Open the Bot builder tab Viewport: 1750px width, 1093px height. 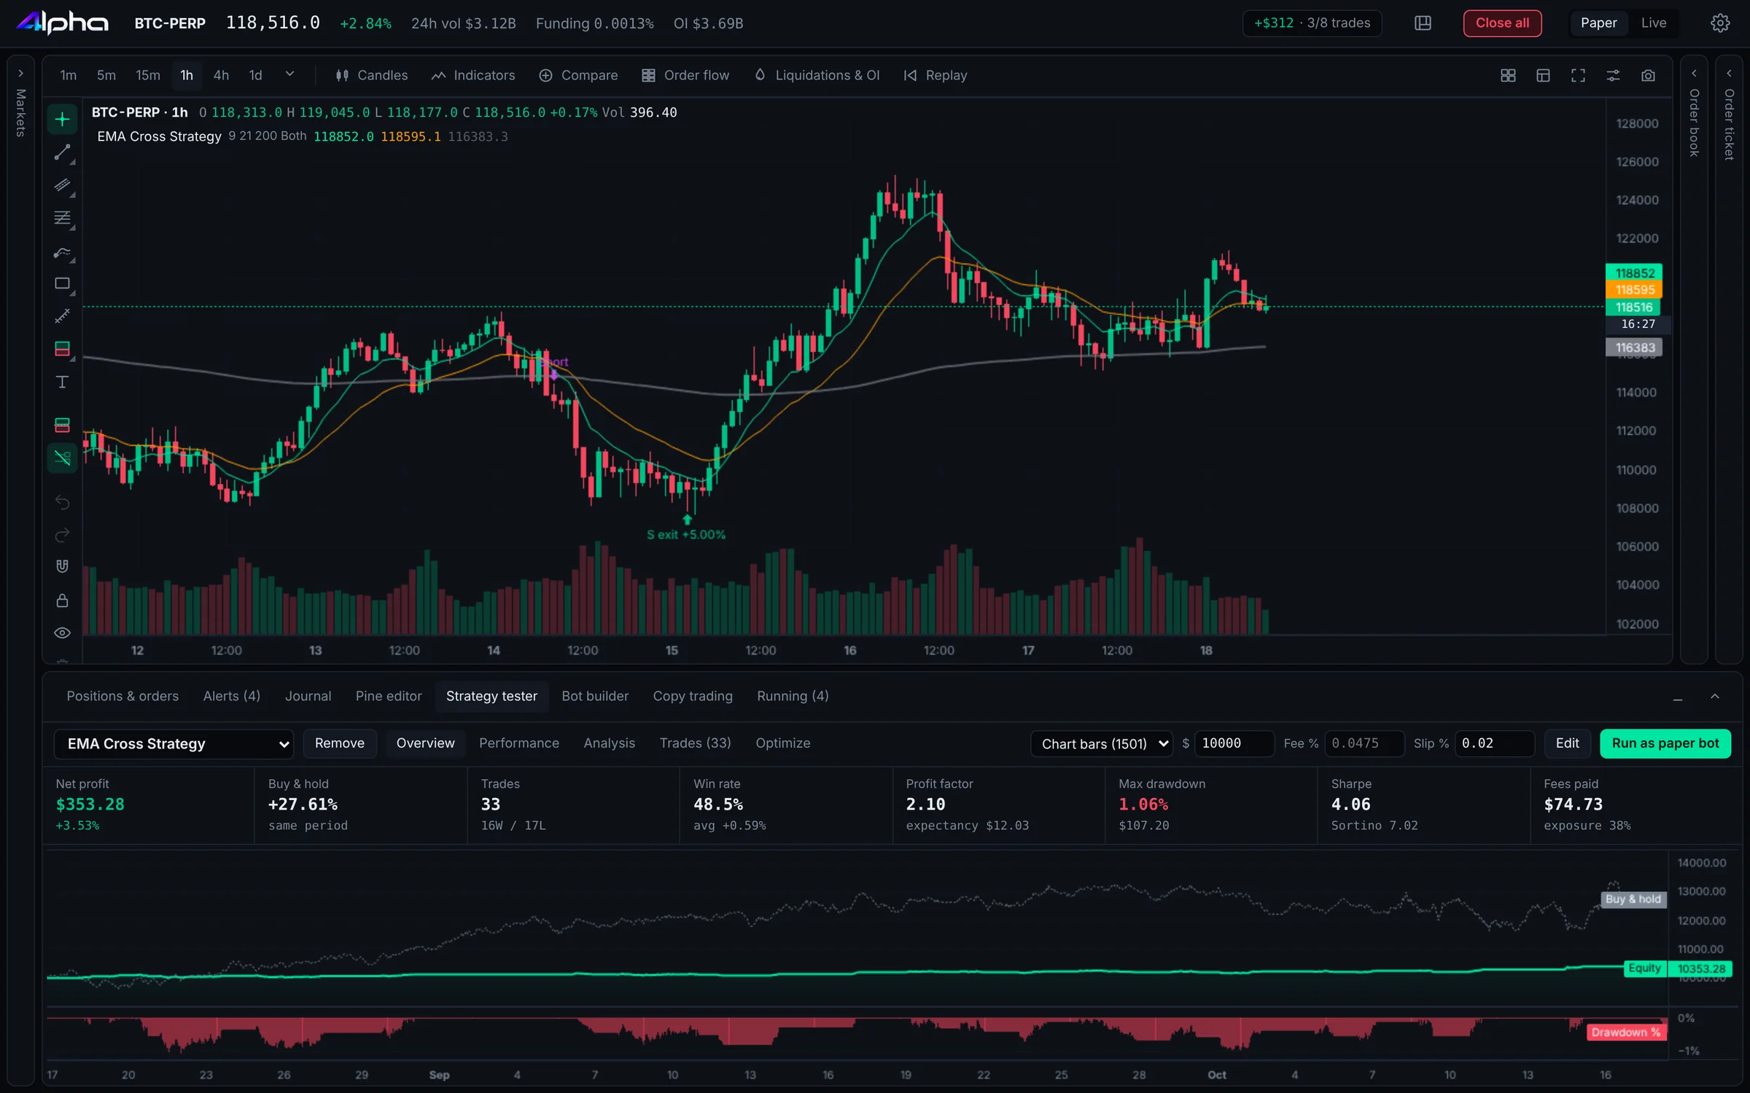(595, 697)
